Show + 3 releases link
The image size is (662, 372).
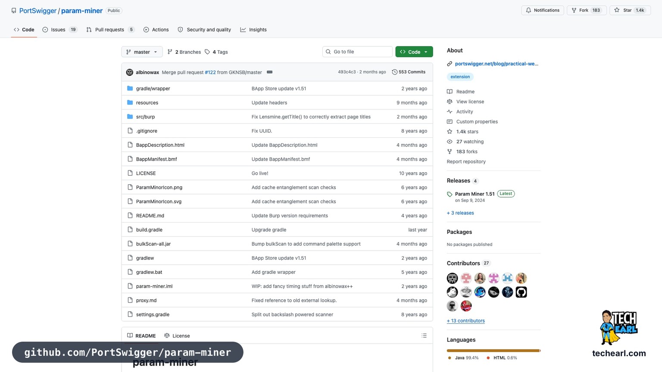460,213
